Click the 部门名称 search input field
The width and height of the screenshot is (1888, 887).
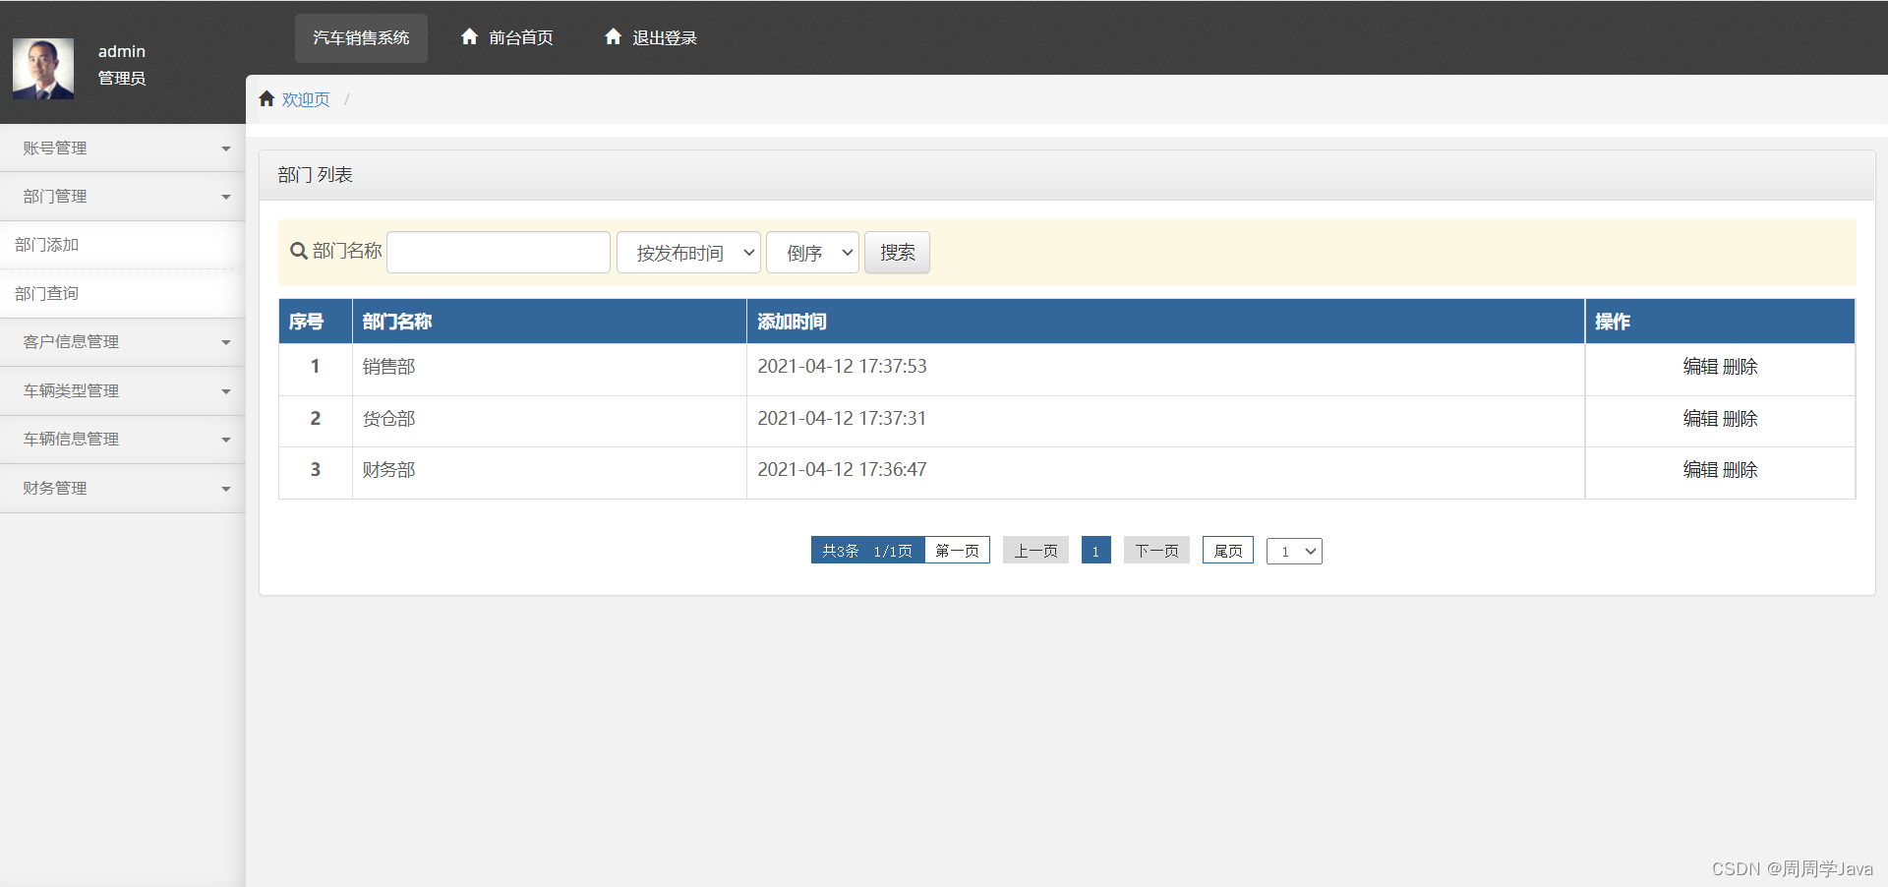click(x=498, y=252)
